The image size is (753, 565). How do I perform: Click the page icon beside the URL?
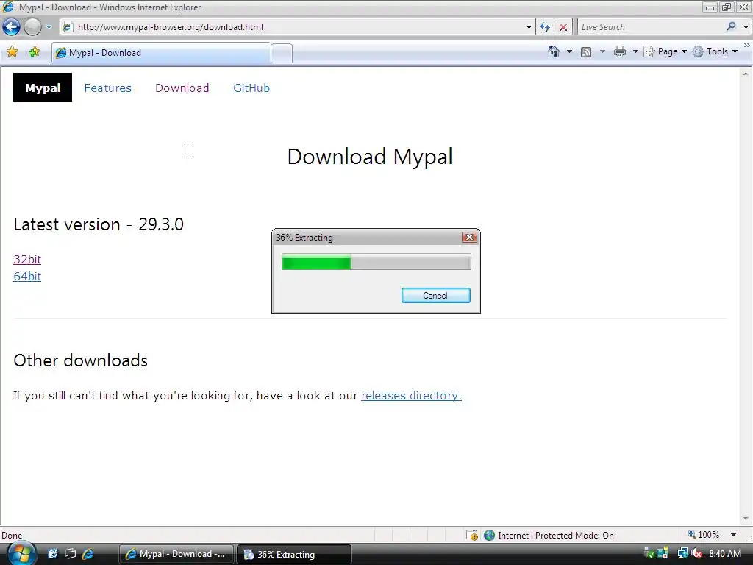point(68,27)
